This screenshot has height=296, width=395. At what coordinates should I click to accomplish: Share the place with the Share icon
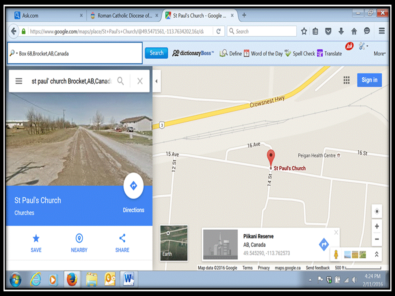pos(122,238)
